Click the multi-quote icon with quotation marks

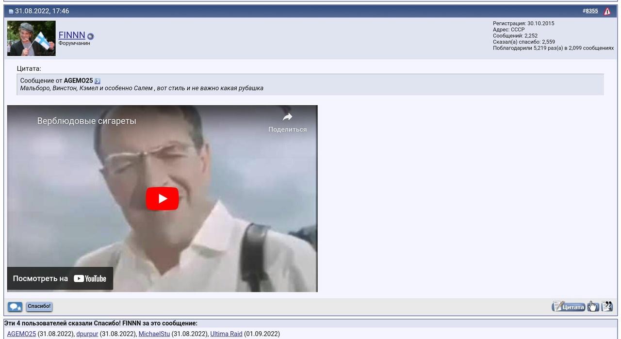pyautogui.click(x=607, y=306)
